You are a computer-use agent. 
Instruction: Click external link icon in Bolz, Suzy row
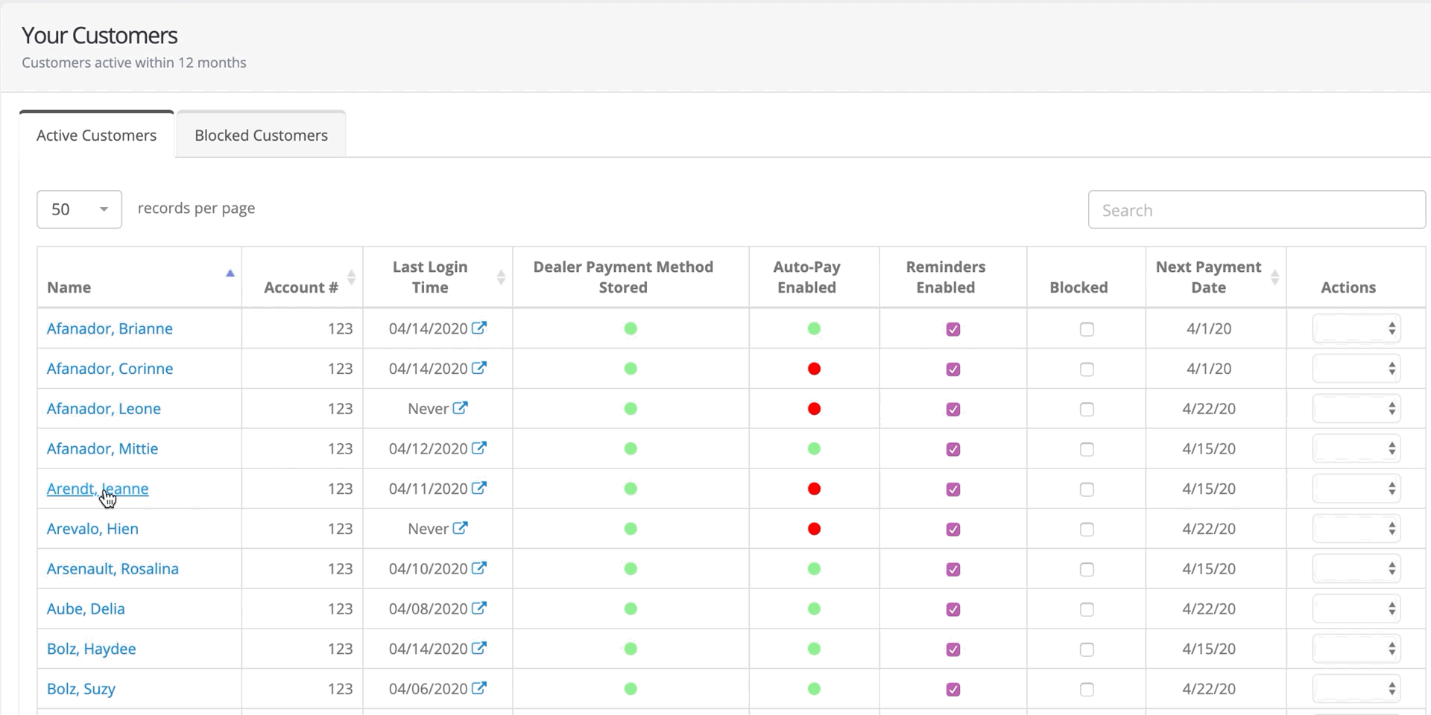point(479,688)
